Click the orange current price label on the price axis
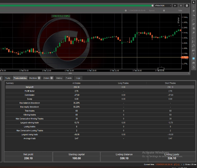This screenshot has width=197, height=168. point(185,57)
